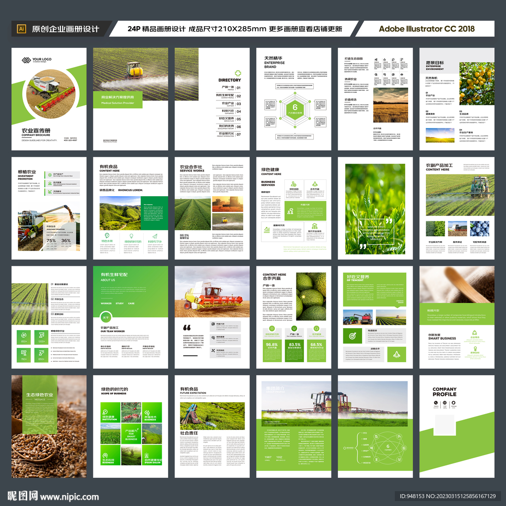Click the Ai Illustrator icon in header
This screenshot has width=506, height=506.
pyautogui.click(x=21, y=29)
